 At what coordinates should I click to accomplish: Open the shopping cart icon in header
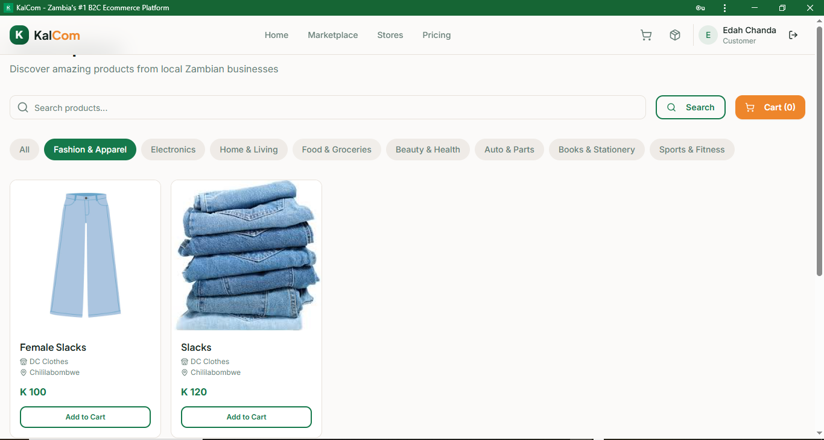[x=646, y=36]
